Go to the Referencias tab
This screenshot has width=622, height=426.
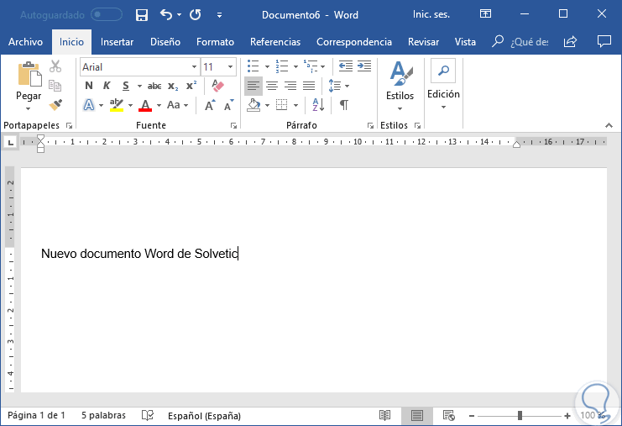[275, 42]
